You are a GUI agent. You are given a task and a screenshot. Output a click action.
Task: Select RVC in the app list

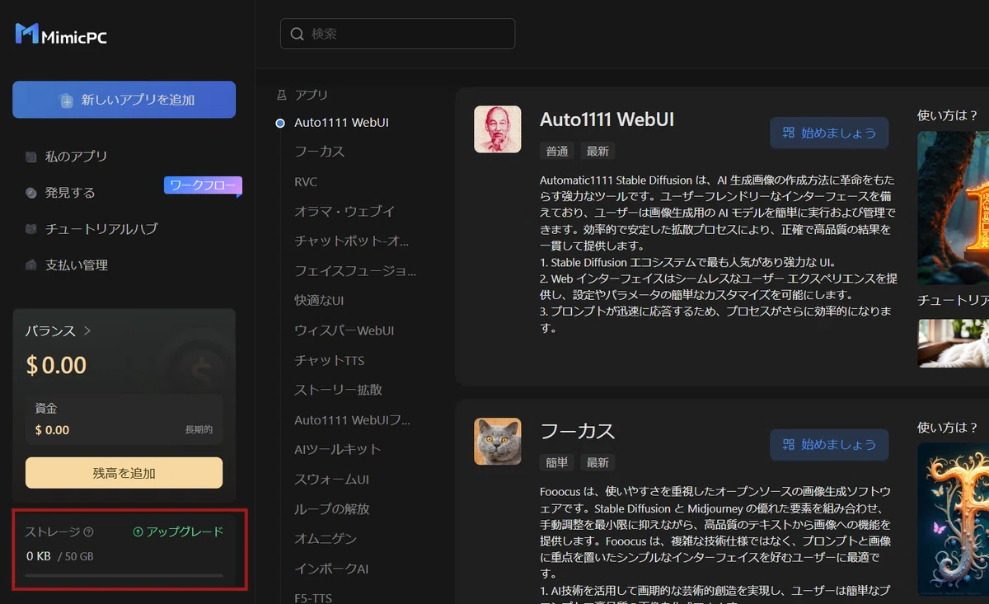pyautogui.click(x=306, y=181)
